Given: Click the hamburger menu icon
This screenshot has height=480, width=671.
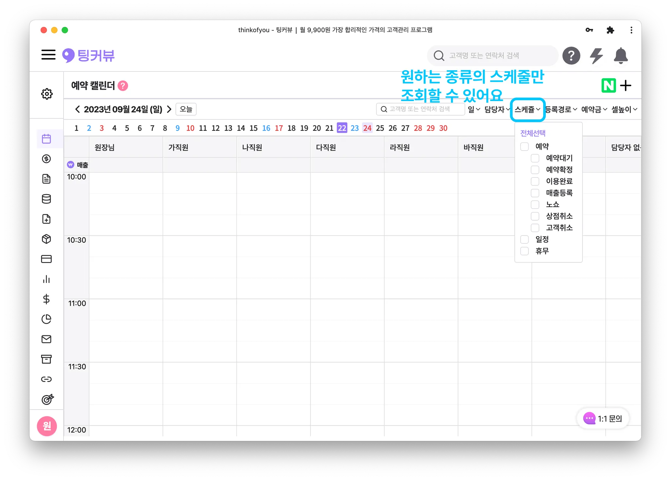Looking at the screenshot, I should point(48,55).
